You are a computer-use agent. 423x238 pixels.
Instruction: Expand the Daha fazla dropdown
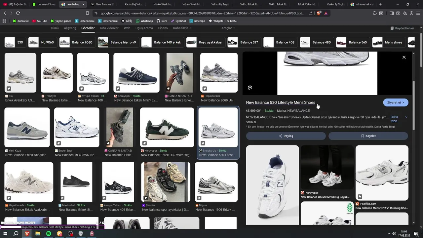pos(182,28)
